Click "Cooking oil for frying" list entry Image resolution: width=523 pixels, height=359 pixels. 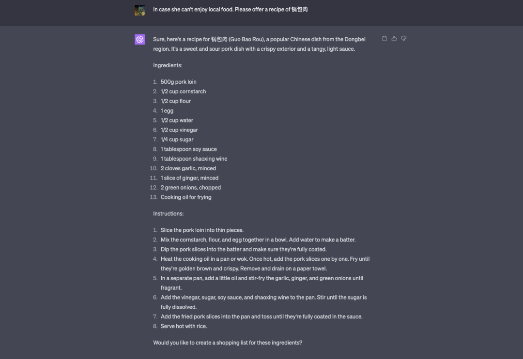tap(186, 197)
